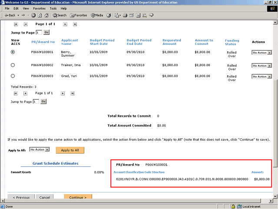Open the Tools menu
The height and width of the screenshot is (209, 278).
[x=53, y=8]
